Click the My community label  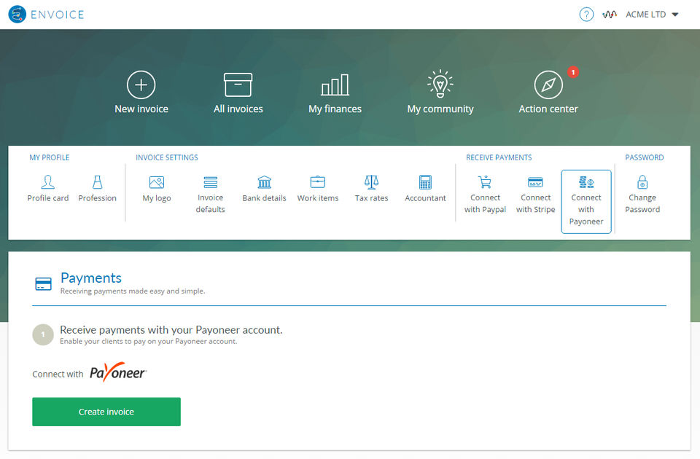tap(440, 109)
